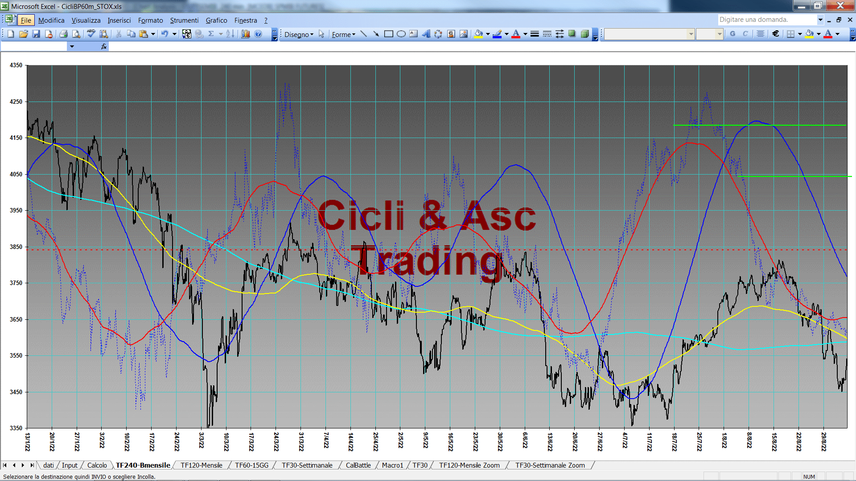The width and height of the screenshot is (856, 481).
Task: Switch to the TF120-Mensile sheet tab
Action: (x=201, y=465)
